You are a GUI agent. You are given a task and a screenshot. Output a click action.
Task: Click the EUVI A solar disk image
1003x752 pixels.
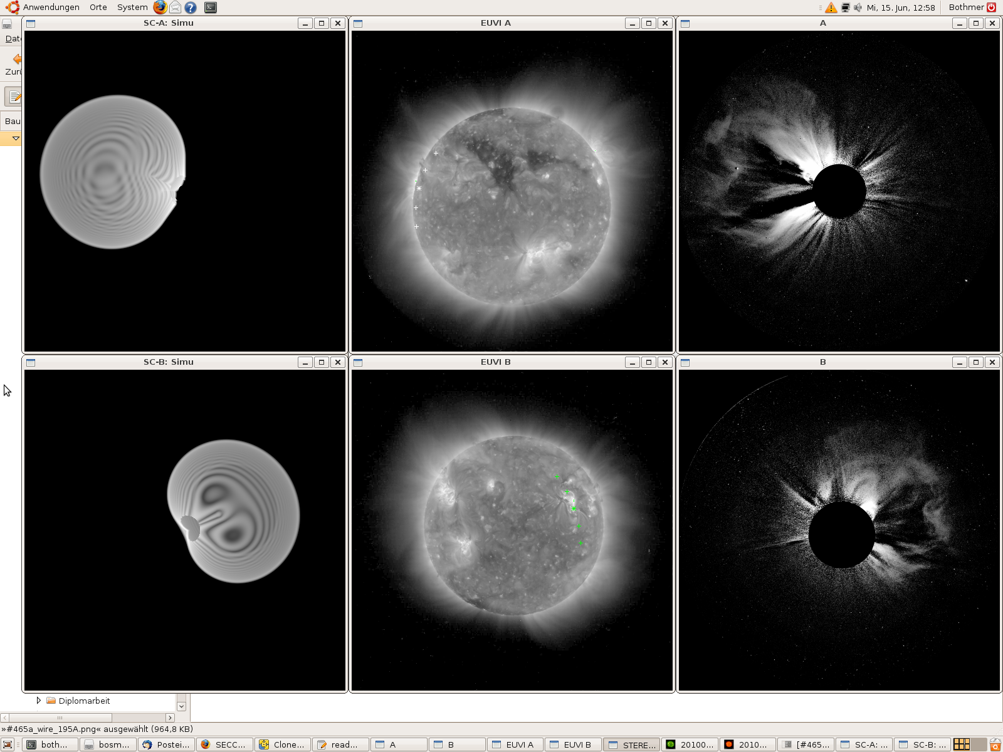coord(512,207)
